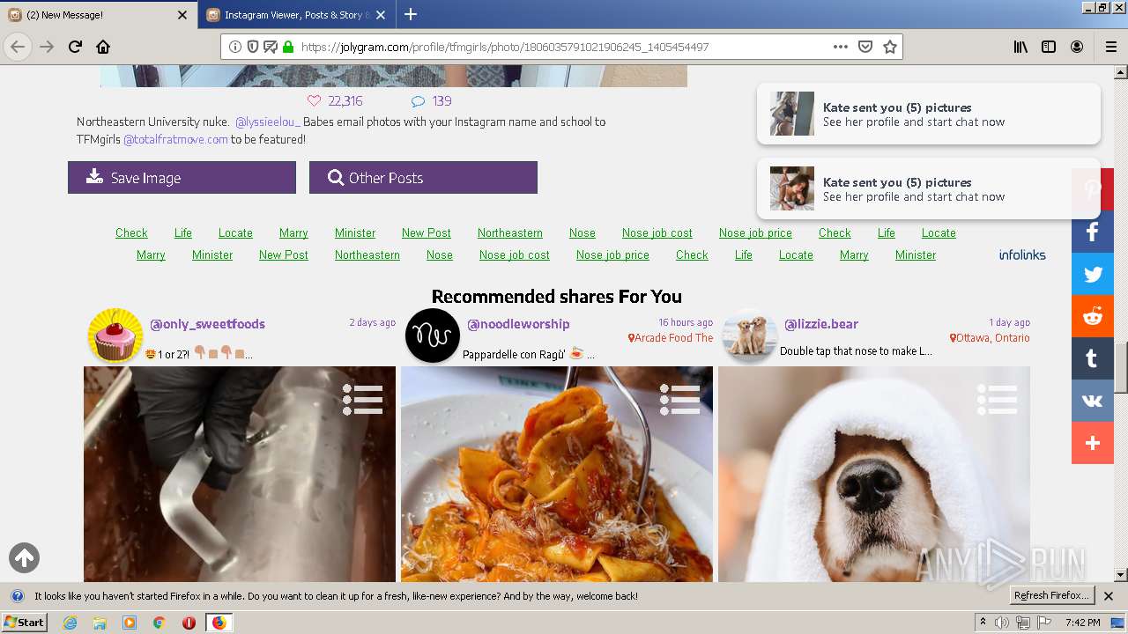The image size is (1128, 634).
Task: Click the scroll-to-top arrow button
Action: [x=24, y=557]
